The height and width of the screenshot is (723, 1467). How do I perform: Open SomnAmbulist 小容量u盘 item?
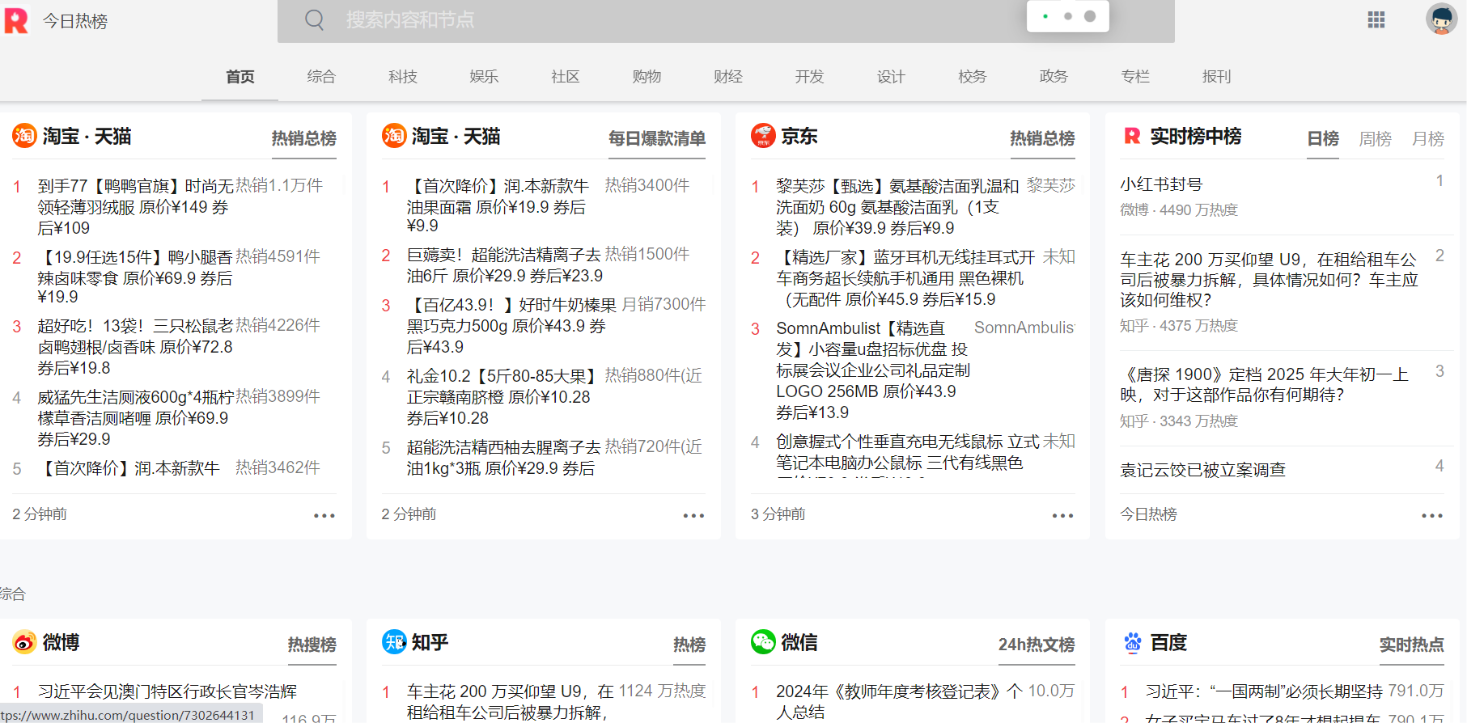(x=872, y=370)
